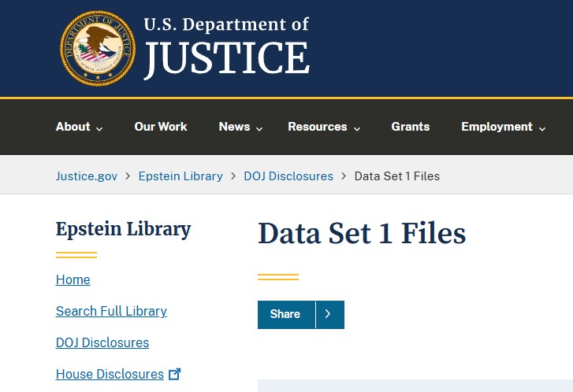Open the About navigation menu label

pos(73,127)
